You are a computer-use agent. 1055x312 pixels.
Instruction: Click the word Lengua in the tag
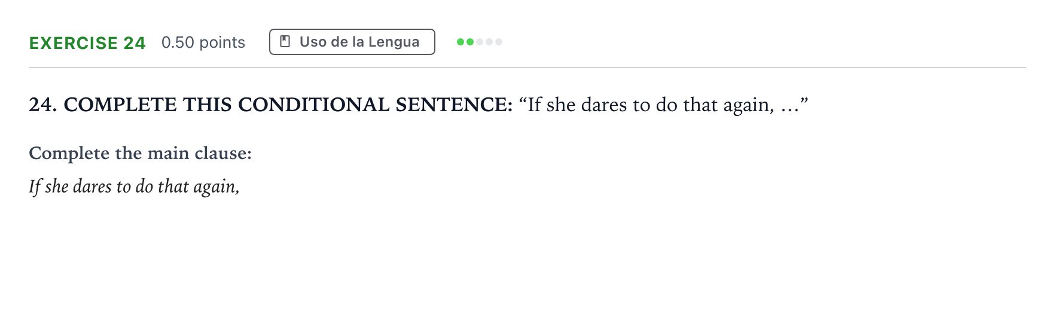coord(394,42)
